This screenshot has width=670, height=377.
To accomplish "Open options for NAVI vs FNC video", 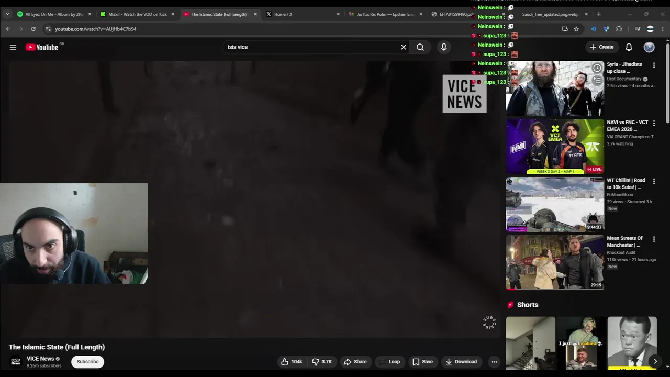I will [654, 123].
